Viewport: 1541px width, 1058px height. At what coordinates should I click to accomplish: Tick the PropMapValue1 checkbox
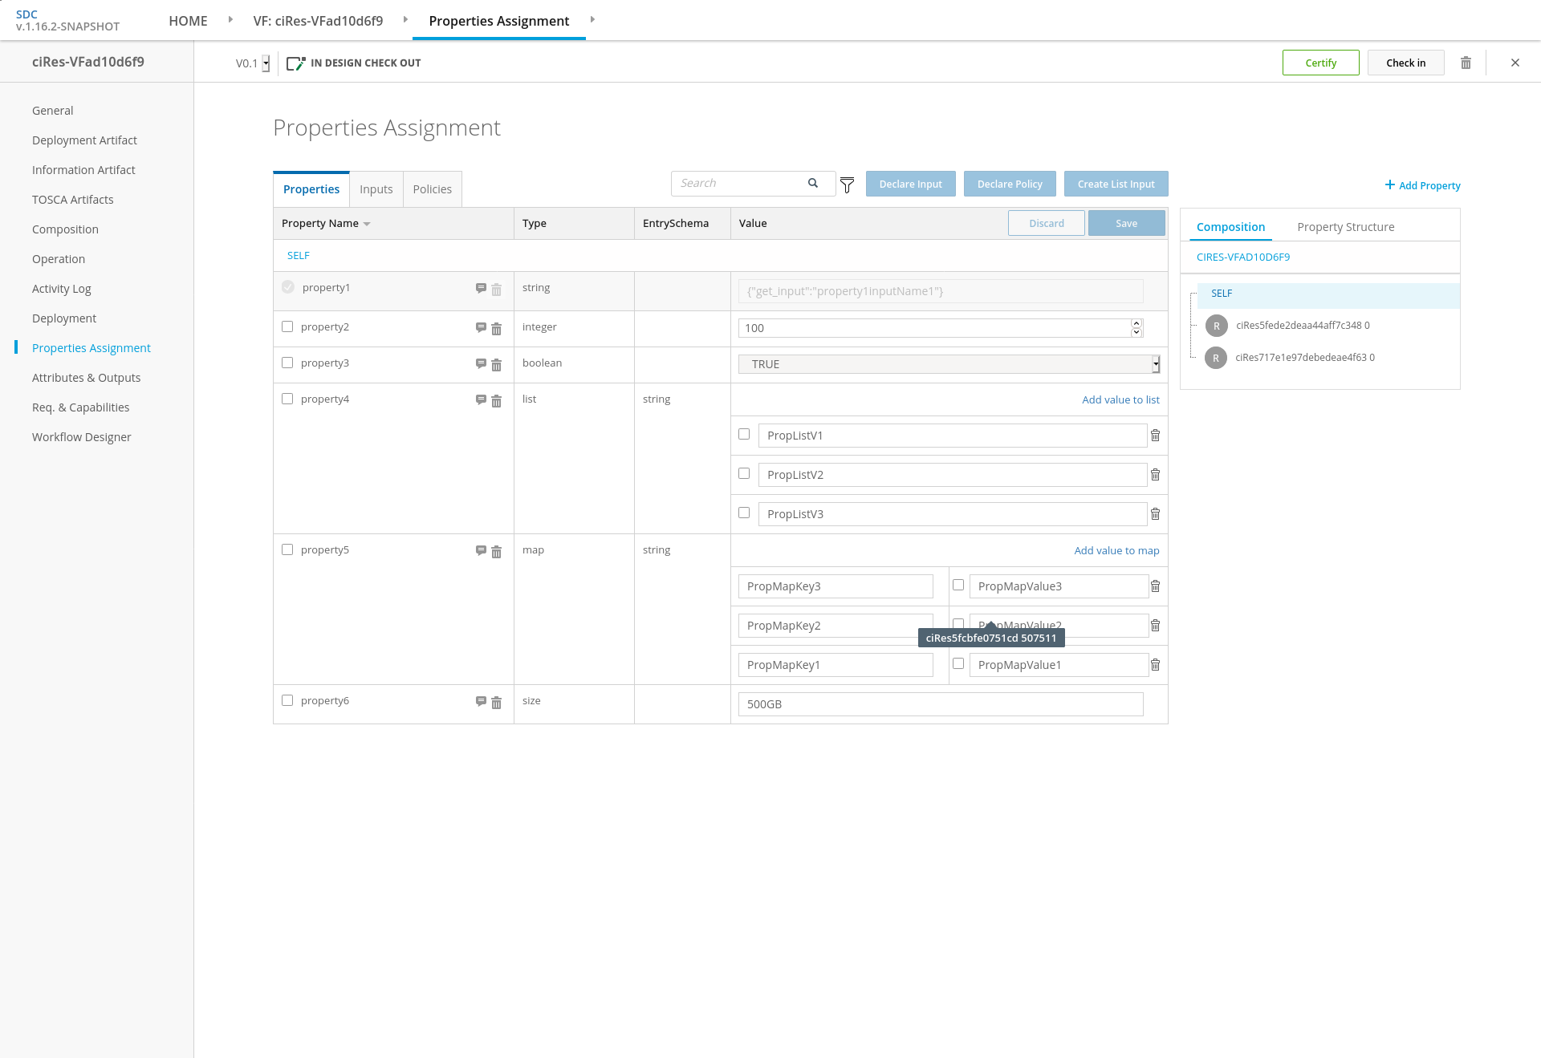coord(958,663)
